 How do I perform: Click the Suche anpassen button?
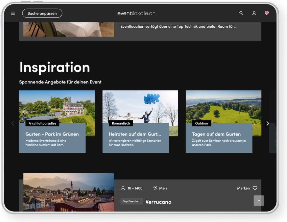point(42,14)
